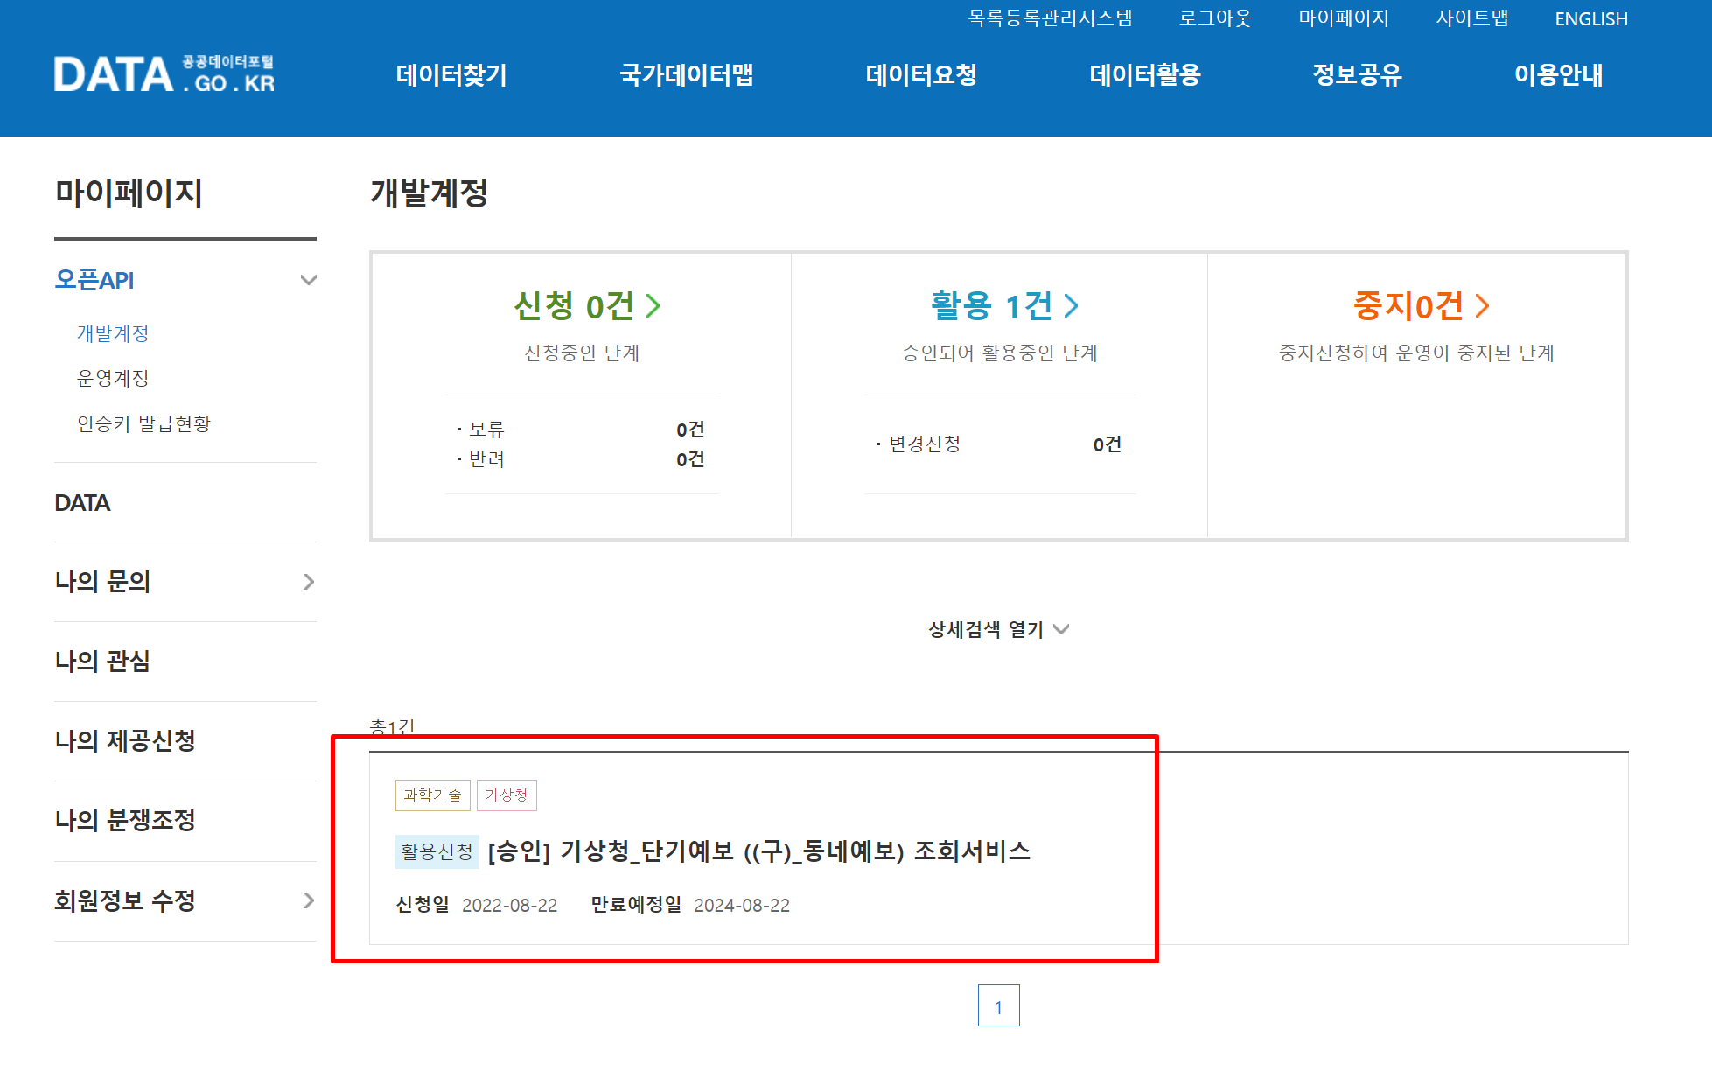Open 기상청_단기예보 조회서비스 entry
1712x1078 pixels.
pyautogui.click(x=758, y=850)
